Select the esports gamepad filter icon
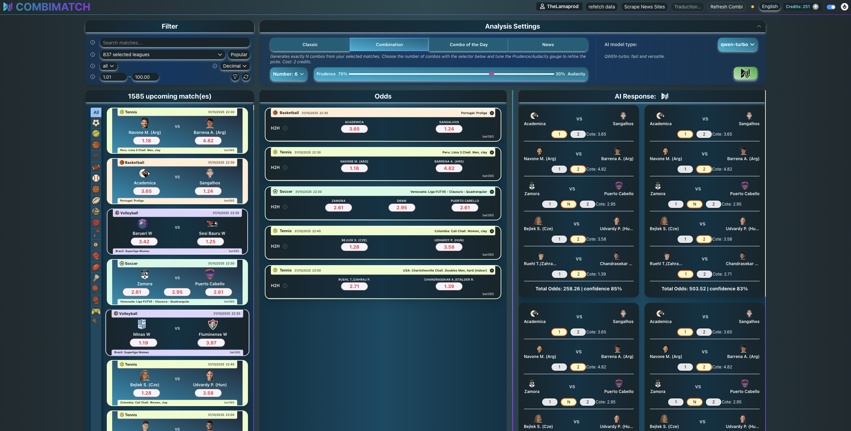851x431 pixels. point(96,311)
